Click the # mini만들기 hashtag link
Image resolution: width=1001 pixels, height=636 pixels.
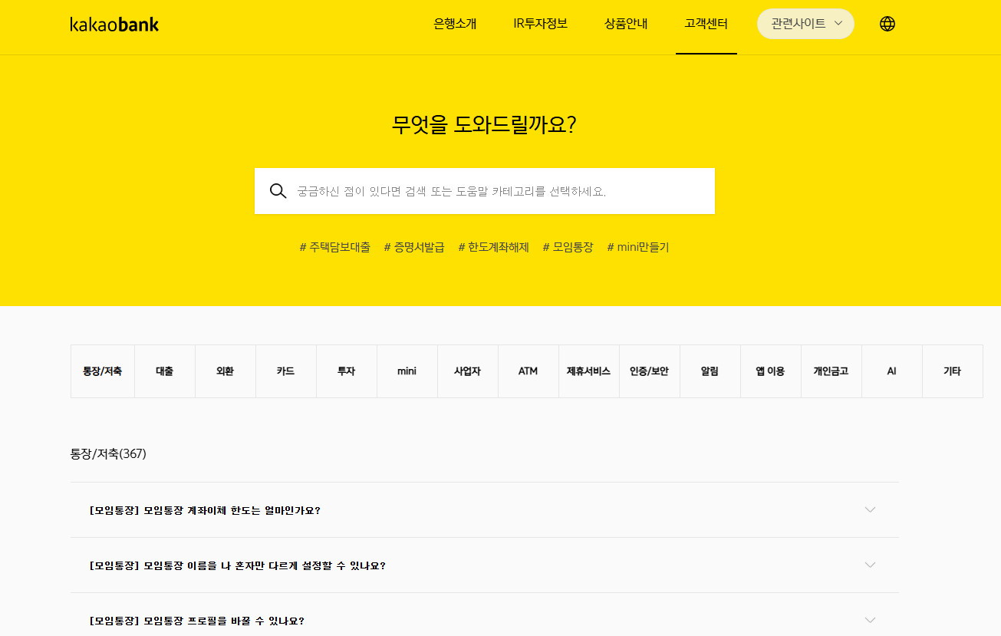pos(638,247)
